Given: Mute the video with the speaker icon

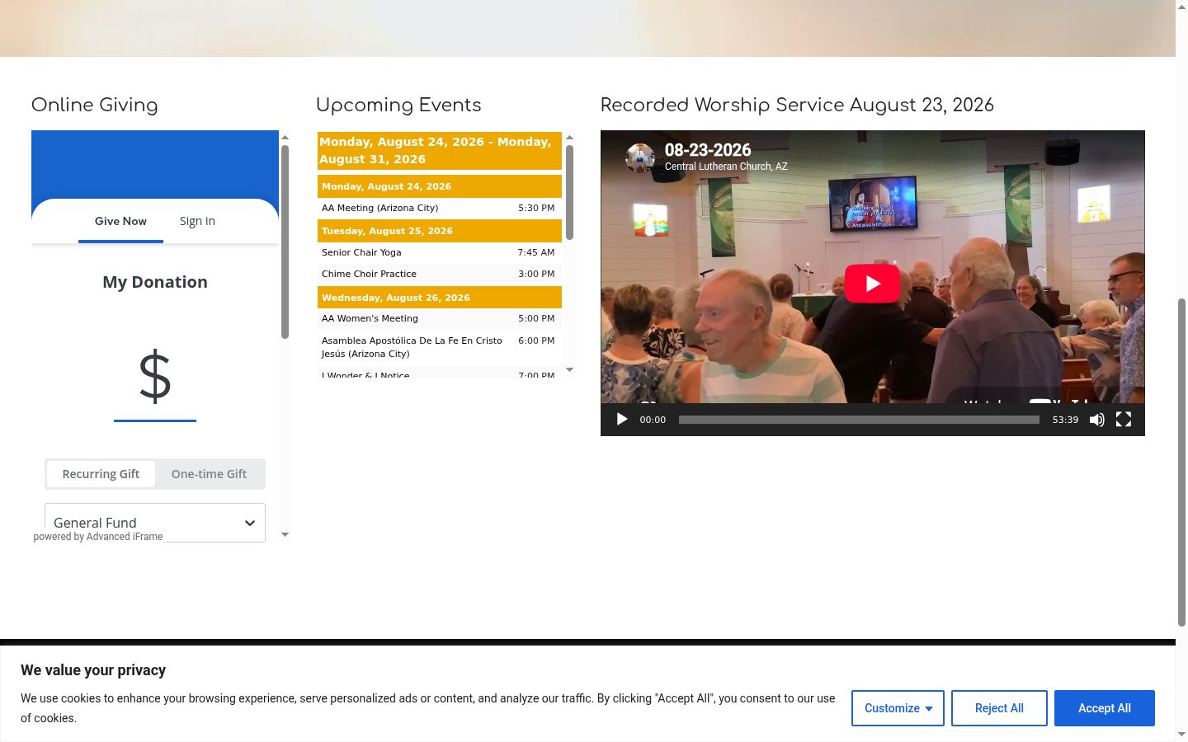Looking at the screenshot, I should pos(1097,420).
